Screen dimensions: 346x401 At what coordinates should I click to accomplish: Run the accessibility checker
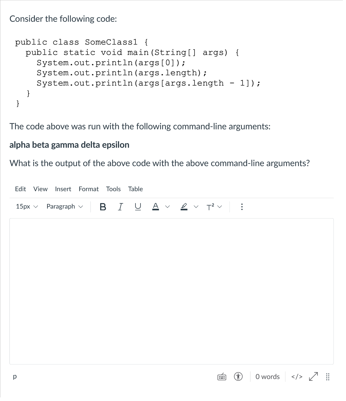pos(238,376)
